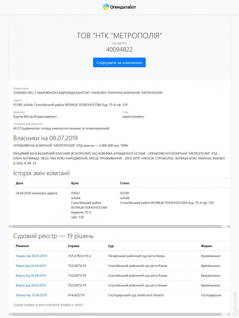Click the history table's left scroll arrow

11,226
